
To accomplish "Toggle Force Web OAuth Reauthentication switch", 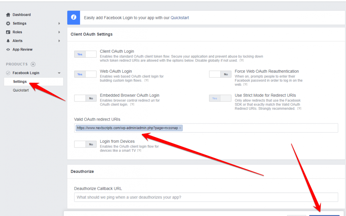I will pyautogui.click(x=220, y=74).
